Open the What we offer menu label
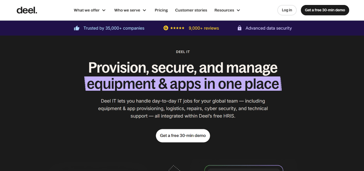 pyautogui.click(x=86, y=10)
